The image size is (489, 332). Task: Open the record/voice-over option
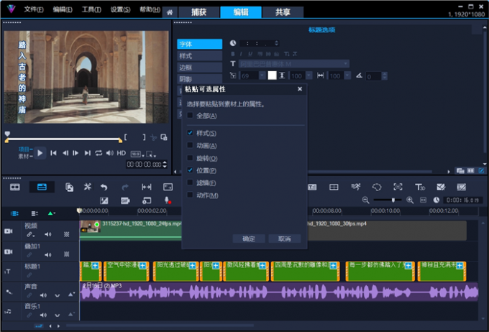[x=168, y=200]
